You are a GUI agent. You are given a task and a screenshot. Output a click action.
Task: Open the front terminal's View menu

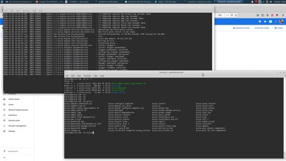(x=79, y=76)
